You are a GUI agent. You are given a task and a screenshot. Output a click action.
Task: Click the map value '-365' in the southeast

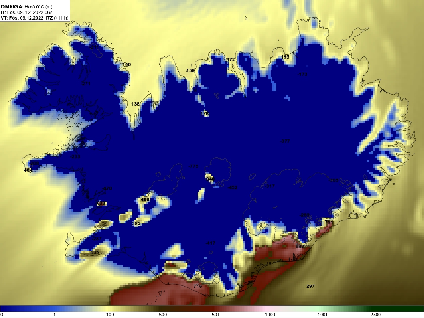[x=334, y=180]
